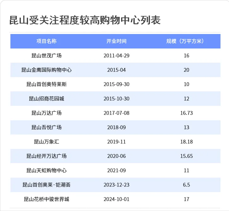Image resolution: width=229 pixels, height=211 pixels.
Task: Select the 昆山吾悦广场 cell
Action: tap(46, 127)
